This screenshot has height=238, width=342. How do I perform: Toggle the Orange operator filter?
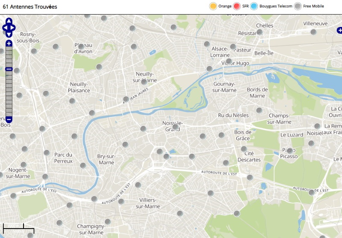coord(213,6)
